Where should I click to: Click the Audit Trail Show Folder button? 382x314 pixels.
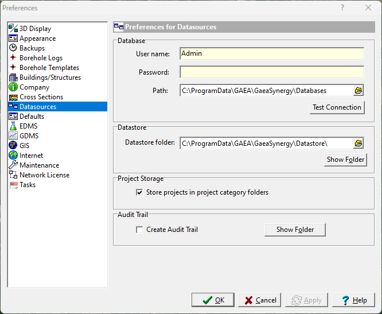[295, 230]
